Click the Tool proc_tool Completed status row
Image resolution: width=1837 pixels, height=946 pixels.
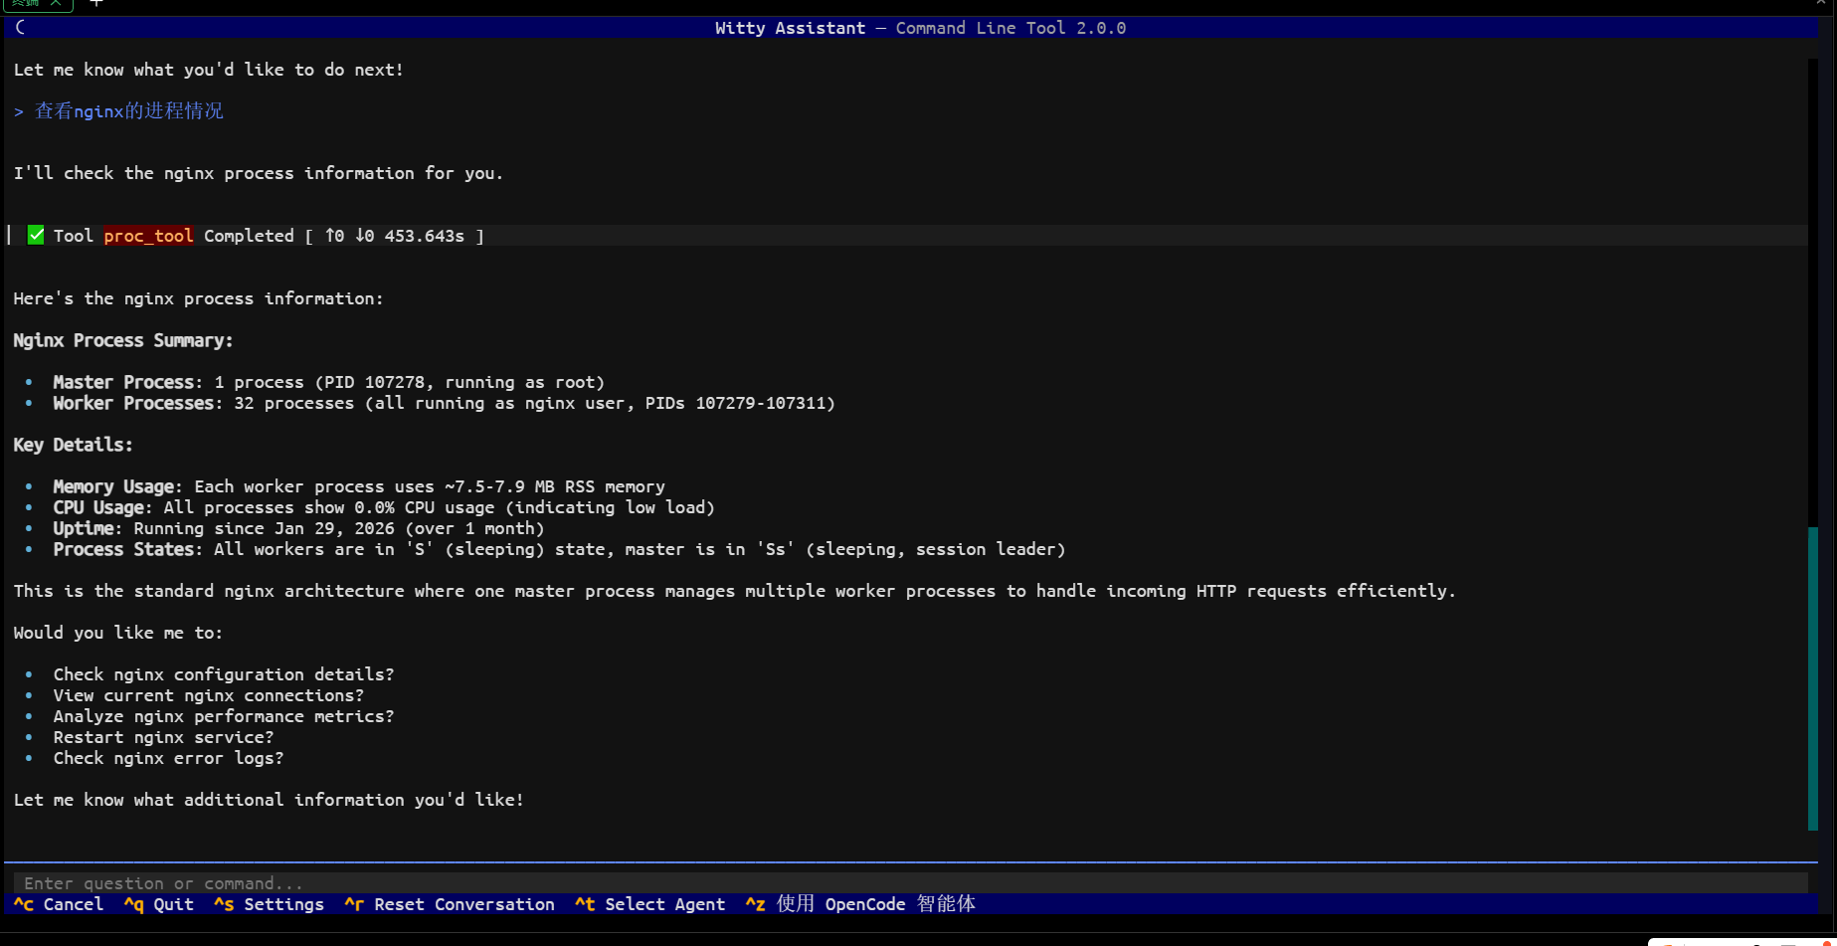[906, 236]
